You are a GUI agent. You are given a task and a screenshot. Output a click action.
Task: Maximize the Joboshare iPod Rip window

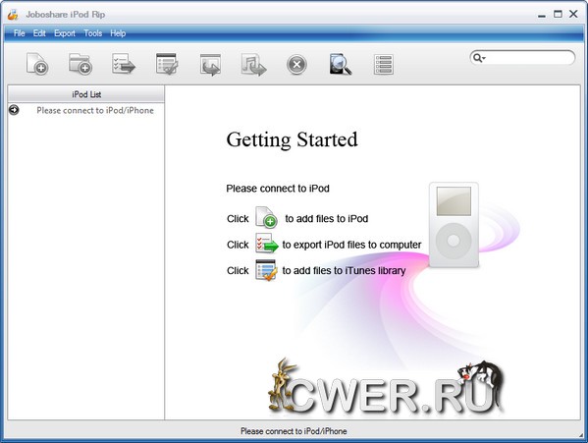(x=558, y=14)
